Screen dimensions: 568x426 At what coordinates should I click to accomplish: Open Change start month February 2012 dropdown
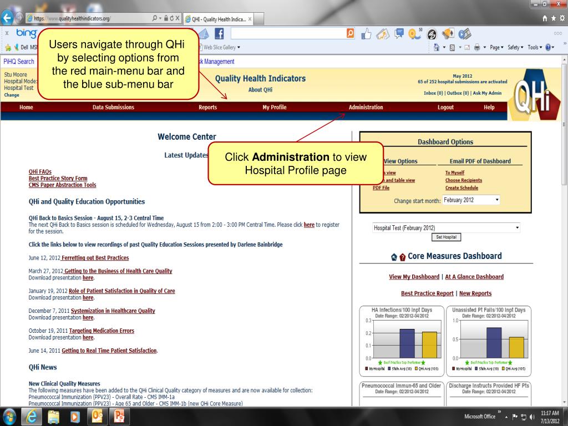[x=471, y=200]
